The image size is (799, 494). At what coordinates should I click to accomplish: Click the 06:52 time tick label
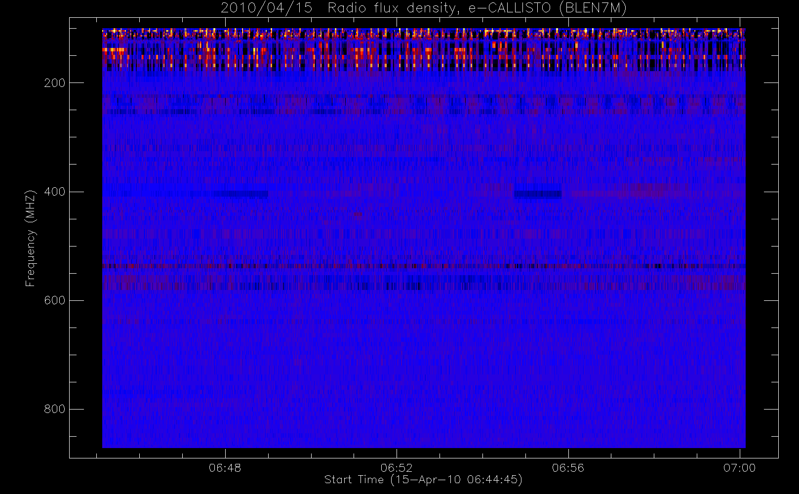tap(397, 468)
